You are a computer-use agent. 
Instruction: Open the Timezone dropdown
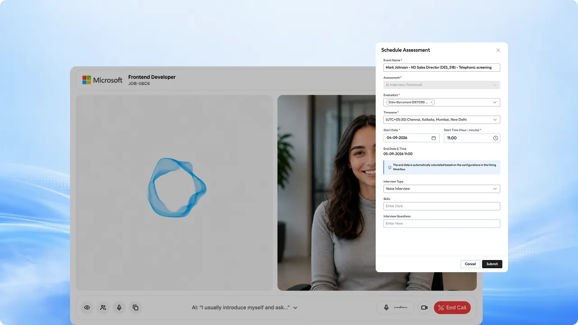[x=495, y=120]
